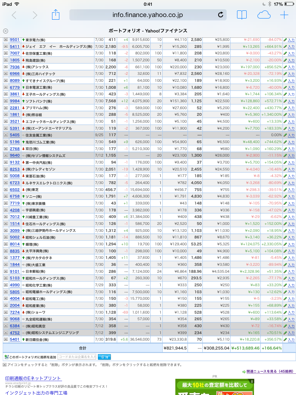Click pencil edit icon for 三井ハイテック row
Viewport: 296px width, 395px height.
point(285,74)
